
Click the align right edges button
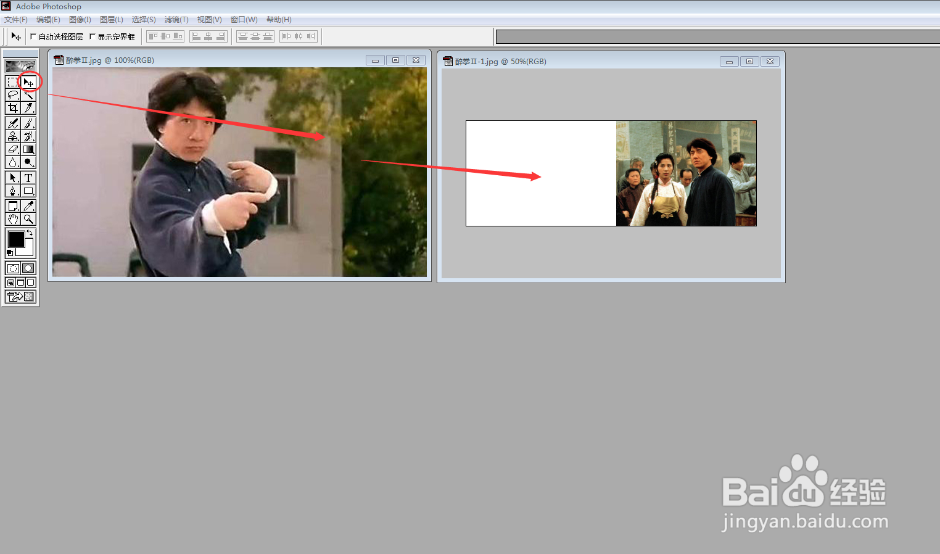click(x=221, y=36)
